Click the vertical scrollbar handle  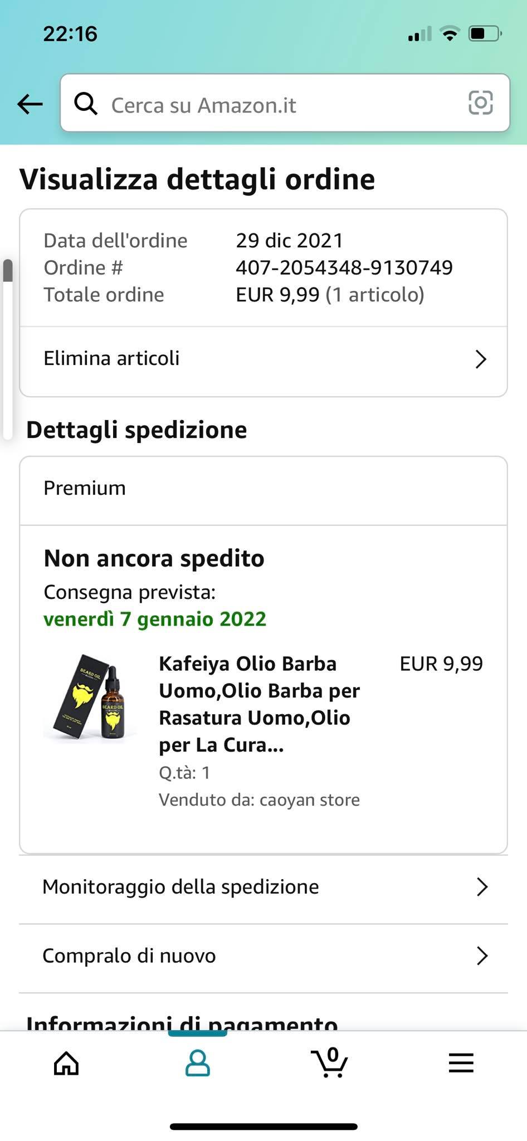click(x=8, y=271)
